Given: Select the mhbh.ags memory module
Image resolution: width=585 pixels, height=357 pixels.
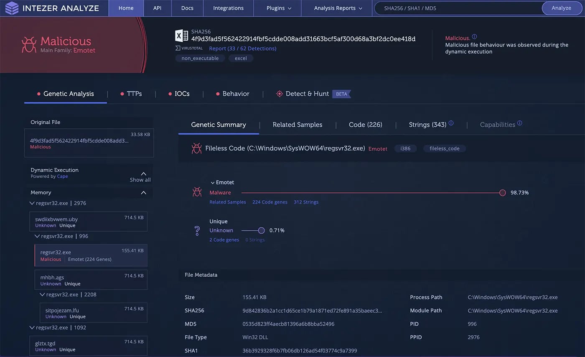Looking at the screenshot, I should coord(91,280).
